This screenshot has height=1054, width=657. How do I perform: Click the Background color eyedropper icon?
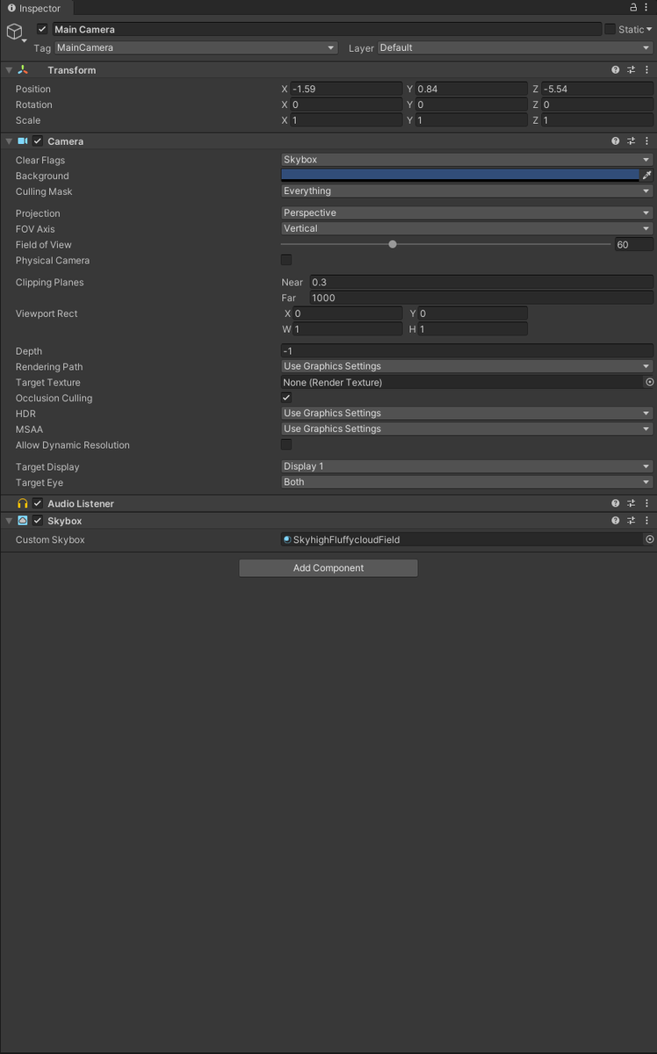(648, 176)
